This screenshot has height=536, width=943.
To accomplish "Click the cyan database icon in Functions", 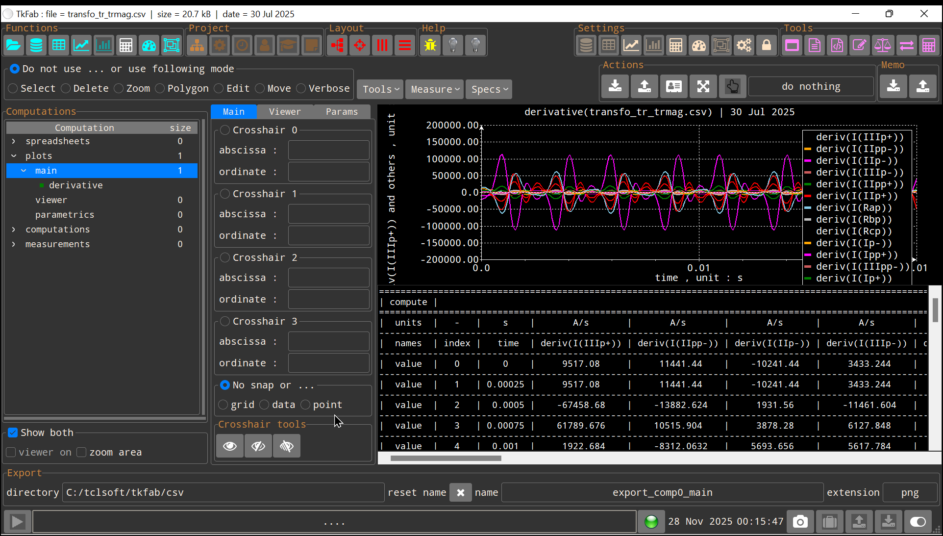I will click(36, 46).
